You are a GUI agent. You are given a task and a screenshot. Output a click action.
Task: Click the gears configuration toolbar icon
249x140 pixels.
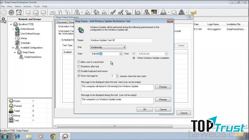point(77,12)
